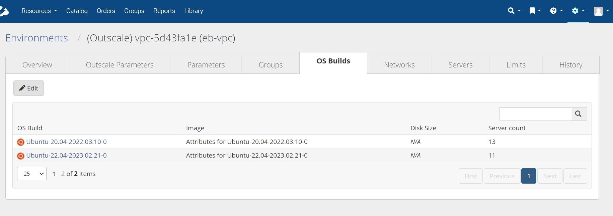Click the table search magnifier button
The width and height of the screenshot is (613, 216).
[x=579, y=114]
